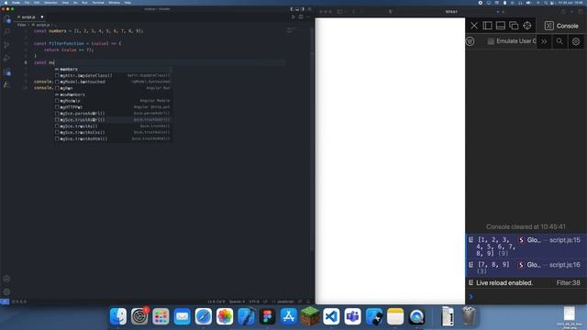The image size is (587, 330).
Task: Open the Terminal menu
Action: click(x=98, y=2)
